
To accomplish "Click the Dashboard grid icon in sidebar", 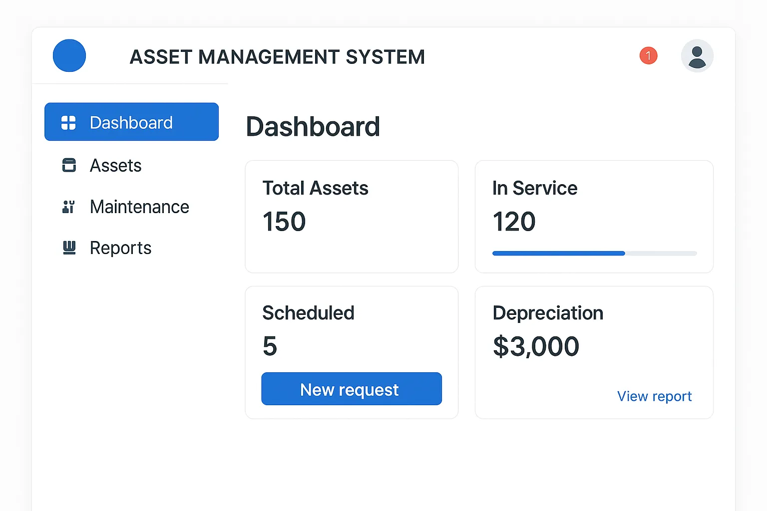I will pos(68,123).
